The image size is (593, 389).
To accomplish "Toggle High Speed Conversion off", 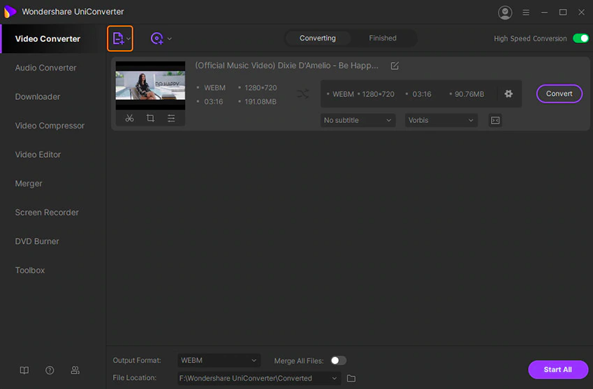I will (580, 38).
